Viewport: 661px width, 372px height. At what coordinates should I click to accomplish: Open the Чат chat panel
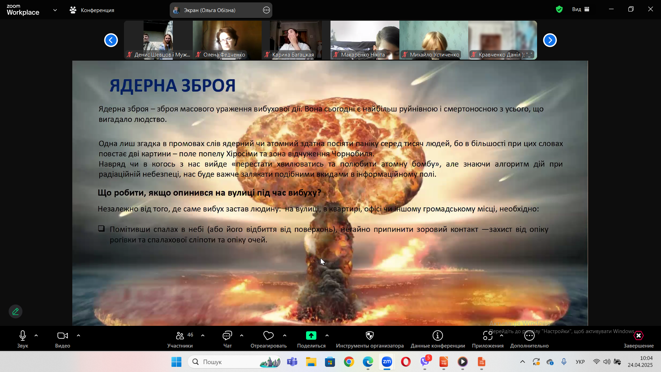click(x=228, y=339)
